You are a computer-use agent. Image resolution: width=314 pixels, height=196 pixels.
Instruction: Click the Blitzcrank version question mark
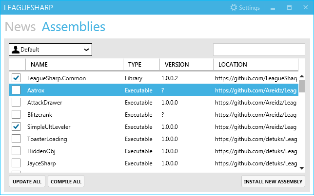163,115
